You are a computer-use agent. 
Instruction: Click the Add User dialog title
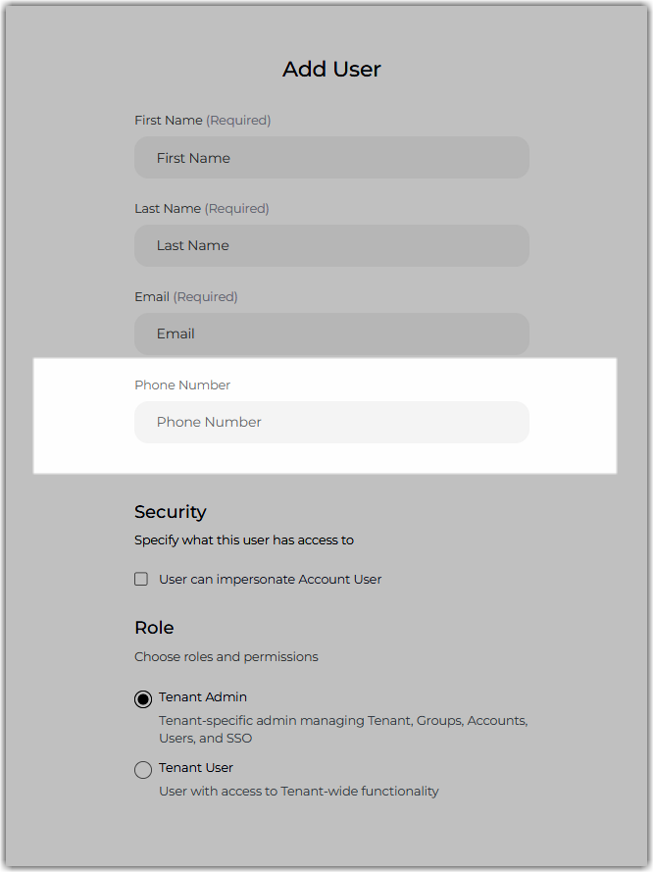point(331,69)
